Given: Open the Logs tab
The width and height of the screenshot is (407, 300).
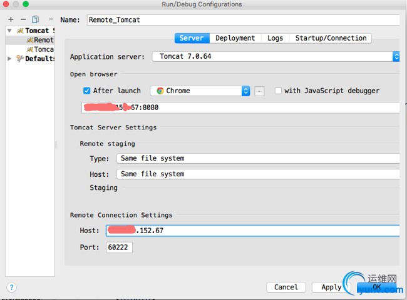Looking at the screenshot, I should [275, 38].
